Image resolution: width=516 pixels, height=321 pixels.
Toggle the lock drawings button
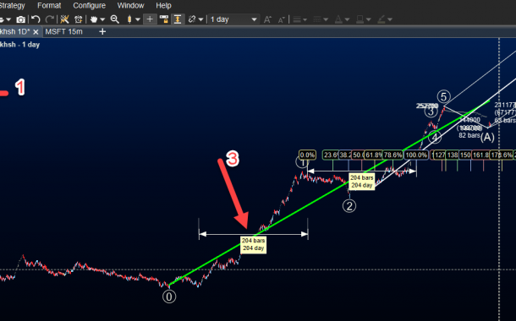[x=164, y=19]
